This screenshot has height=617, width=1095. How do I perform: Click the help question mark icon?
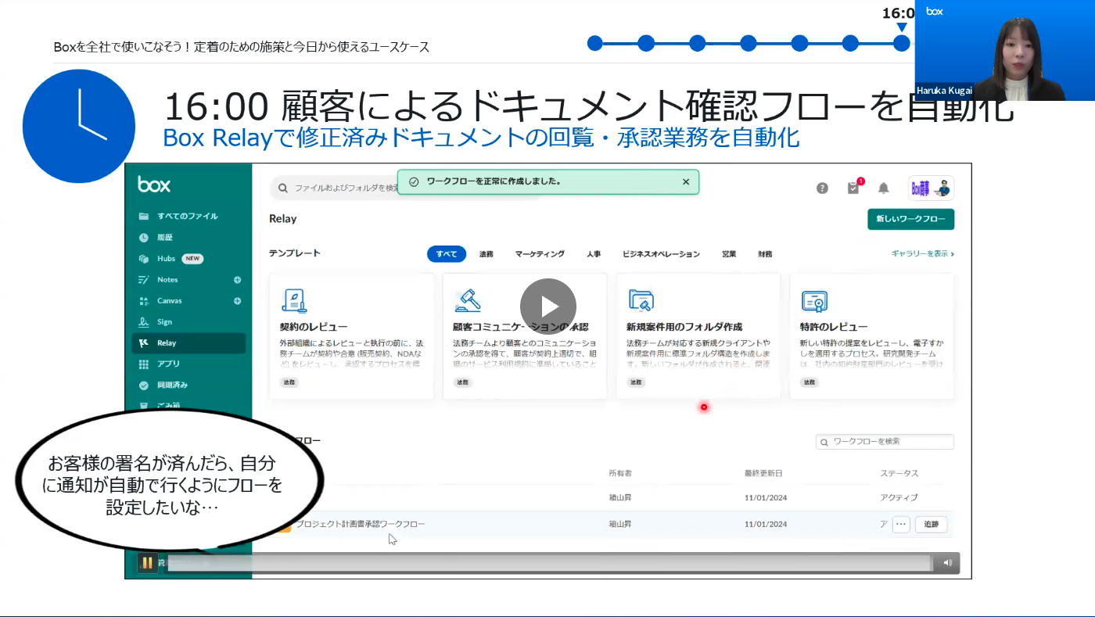point(822,188)
